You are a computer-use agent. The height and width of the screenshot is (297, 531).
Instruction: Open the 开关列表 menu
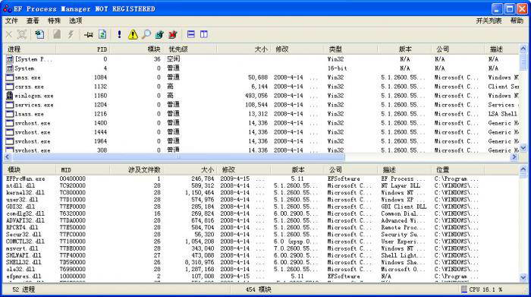point(489,21)
